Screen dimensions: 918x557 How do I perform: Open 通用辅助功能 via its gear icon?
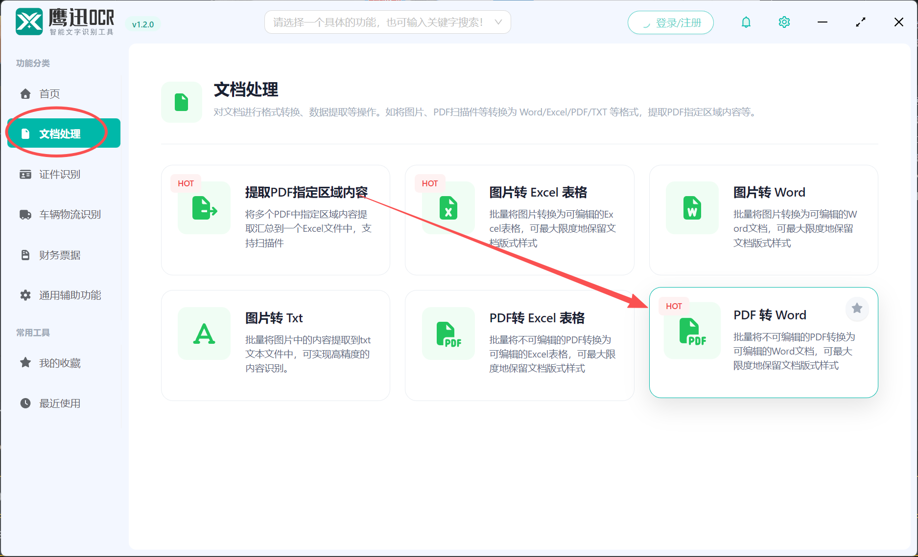pos(25,295)
